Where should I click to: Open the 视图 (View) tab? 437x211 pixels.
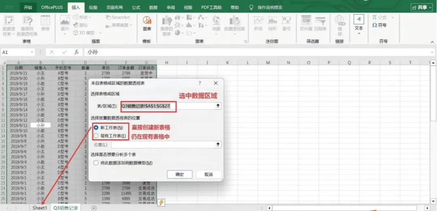click(x=188, y=8)
